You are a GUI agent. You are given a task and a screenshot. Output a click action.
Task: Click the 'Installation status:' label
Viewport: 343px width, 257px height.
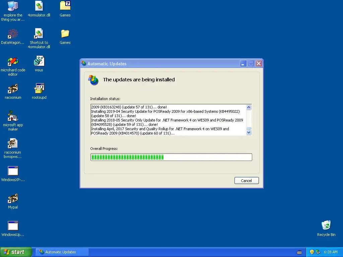point(105,99)
